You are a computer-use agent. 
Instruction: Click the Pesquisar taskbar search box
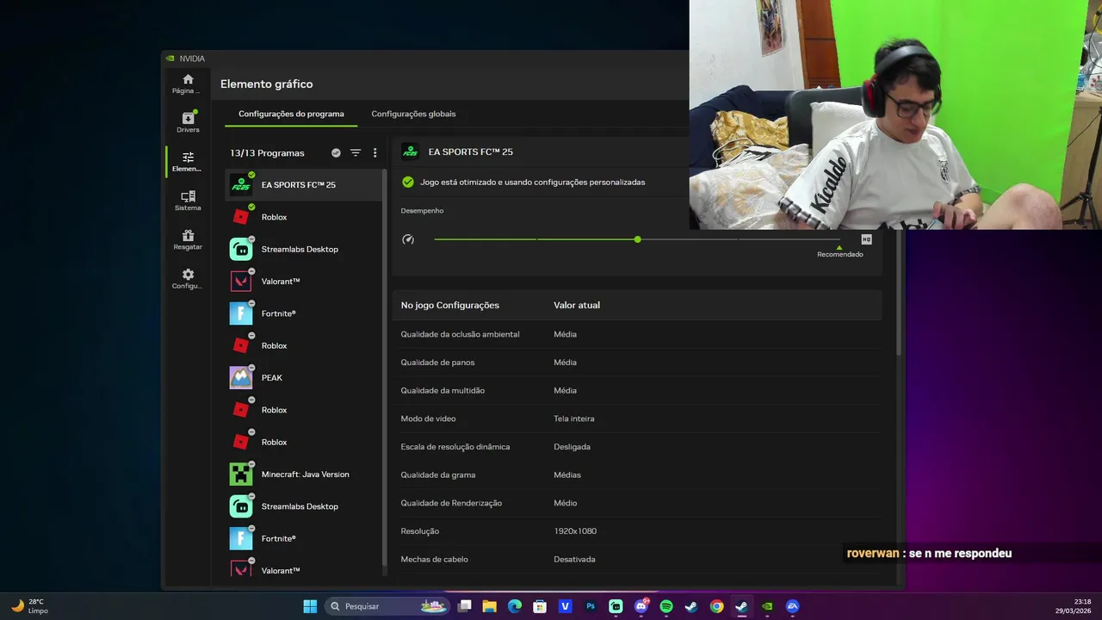click(386, 606)
